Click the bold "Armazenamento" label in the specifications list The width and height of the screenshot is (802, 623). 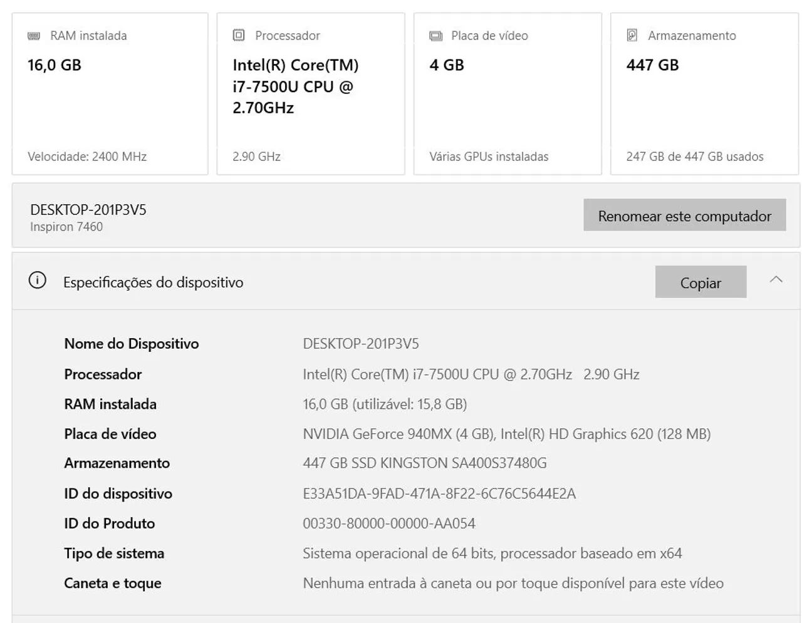tap(117, 463)
